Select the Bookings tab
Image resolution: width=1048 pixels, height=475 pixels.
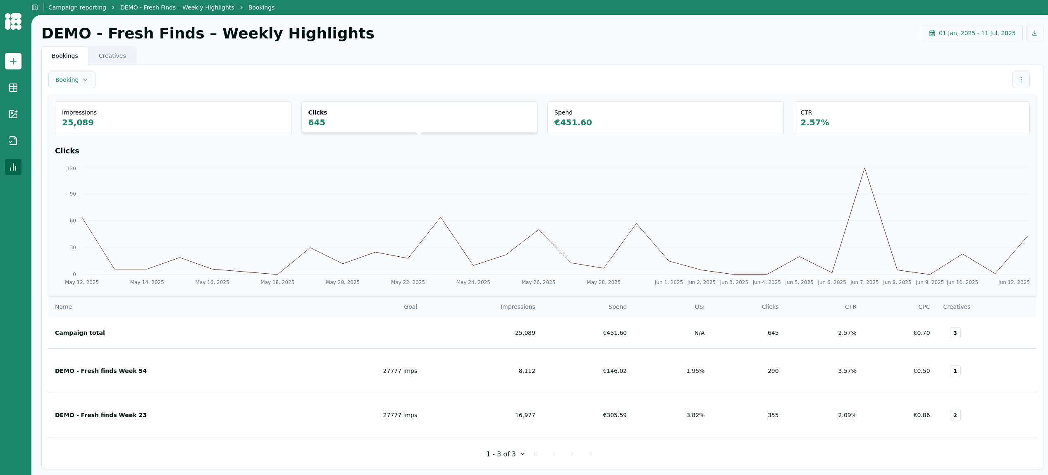tap(64, 56)
